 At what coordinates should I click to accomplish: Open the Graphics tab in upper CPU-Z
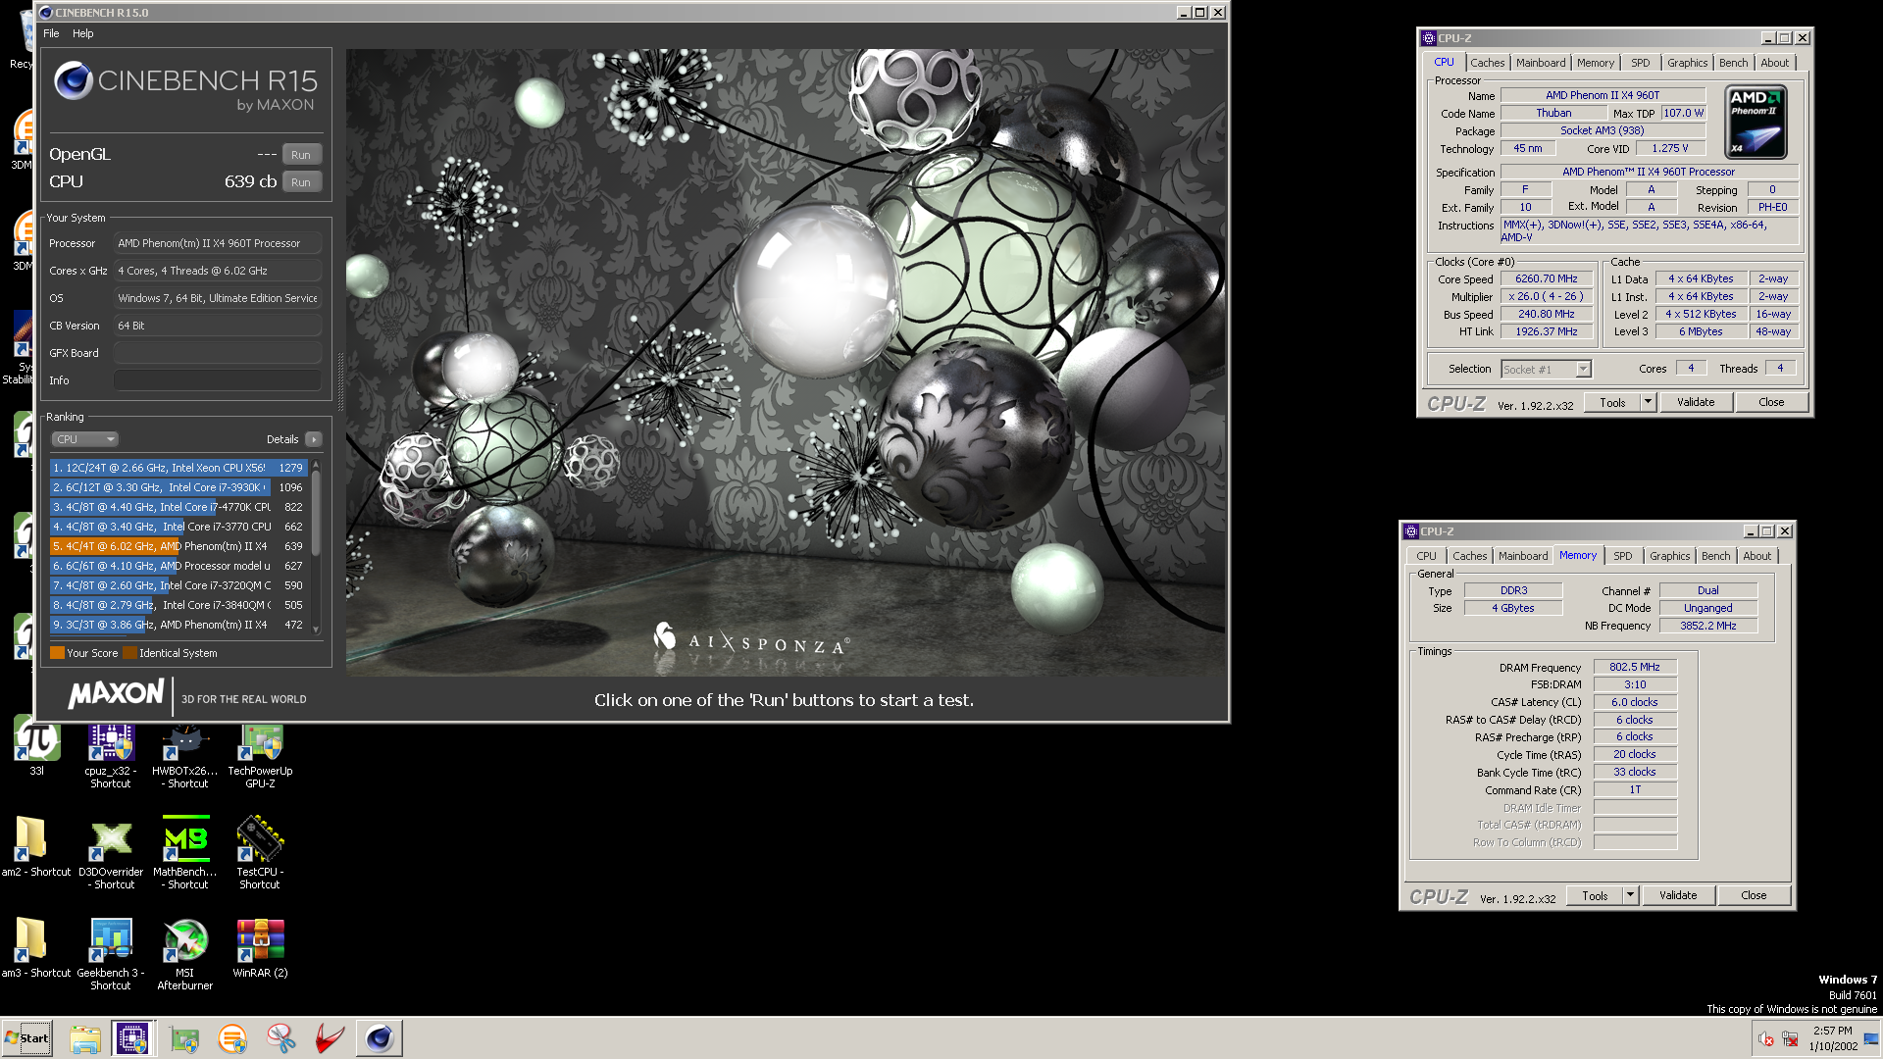pyautogui.click(x=1687, y=63)
